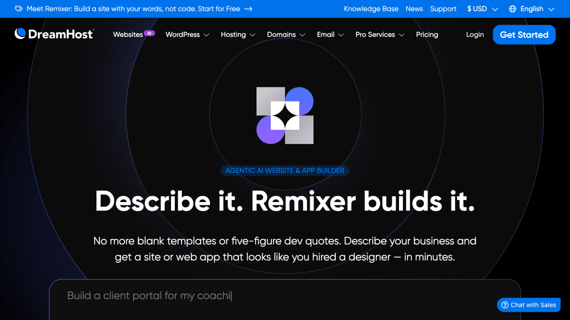Click the Agentic AI Website & App Builder badge
Screen dimensions: 570x320
pos(285,171)
